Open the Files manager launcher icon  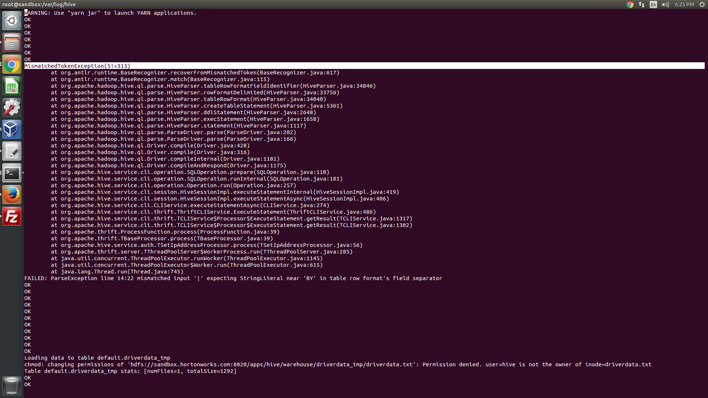pos(12,42)
